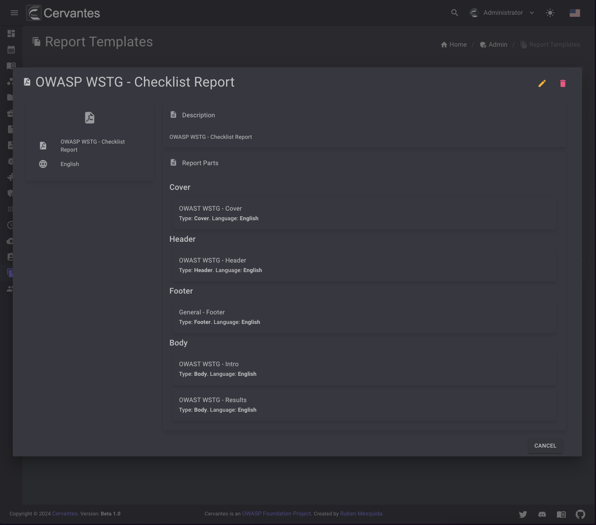Delete template with the red trash icon
596x525 pixels.
point(563,83)
